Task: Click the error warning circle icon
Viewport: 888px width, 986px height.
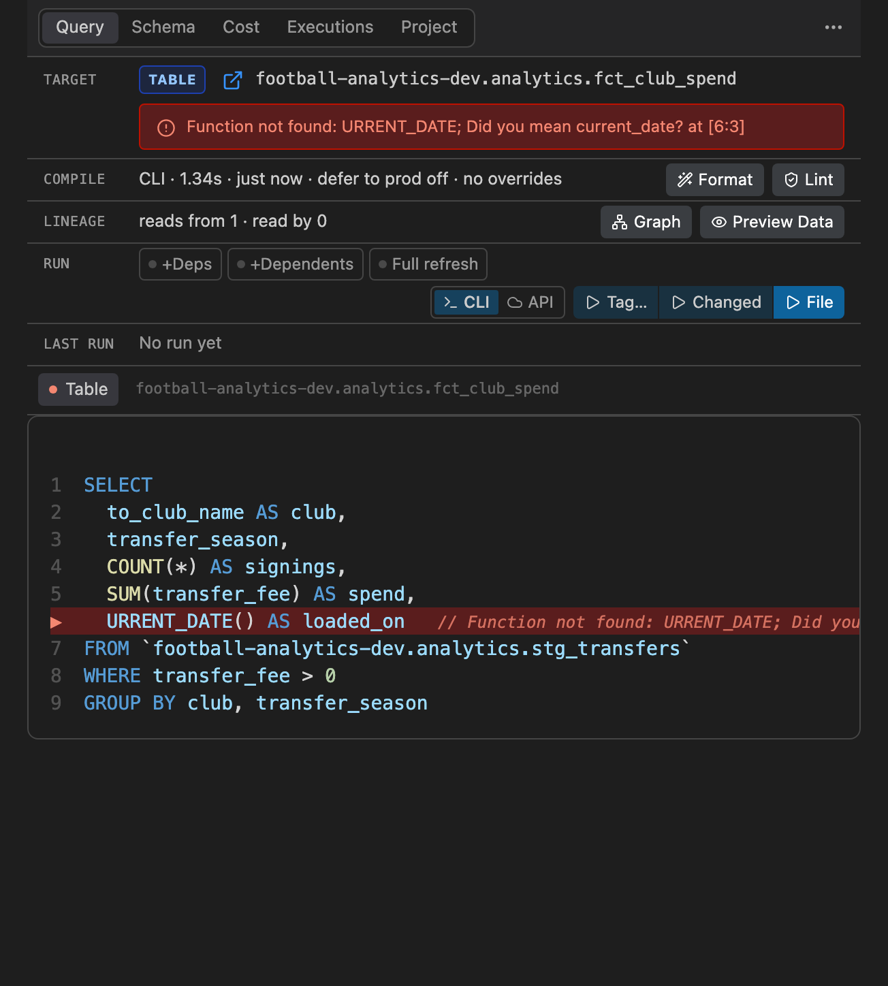Action: (166, 127)
